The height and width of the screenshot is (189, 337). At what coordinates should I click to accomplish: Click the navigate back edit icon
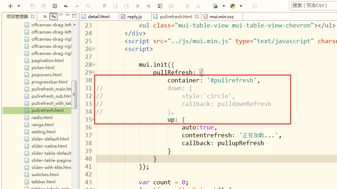coord(138,6)
